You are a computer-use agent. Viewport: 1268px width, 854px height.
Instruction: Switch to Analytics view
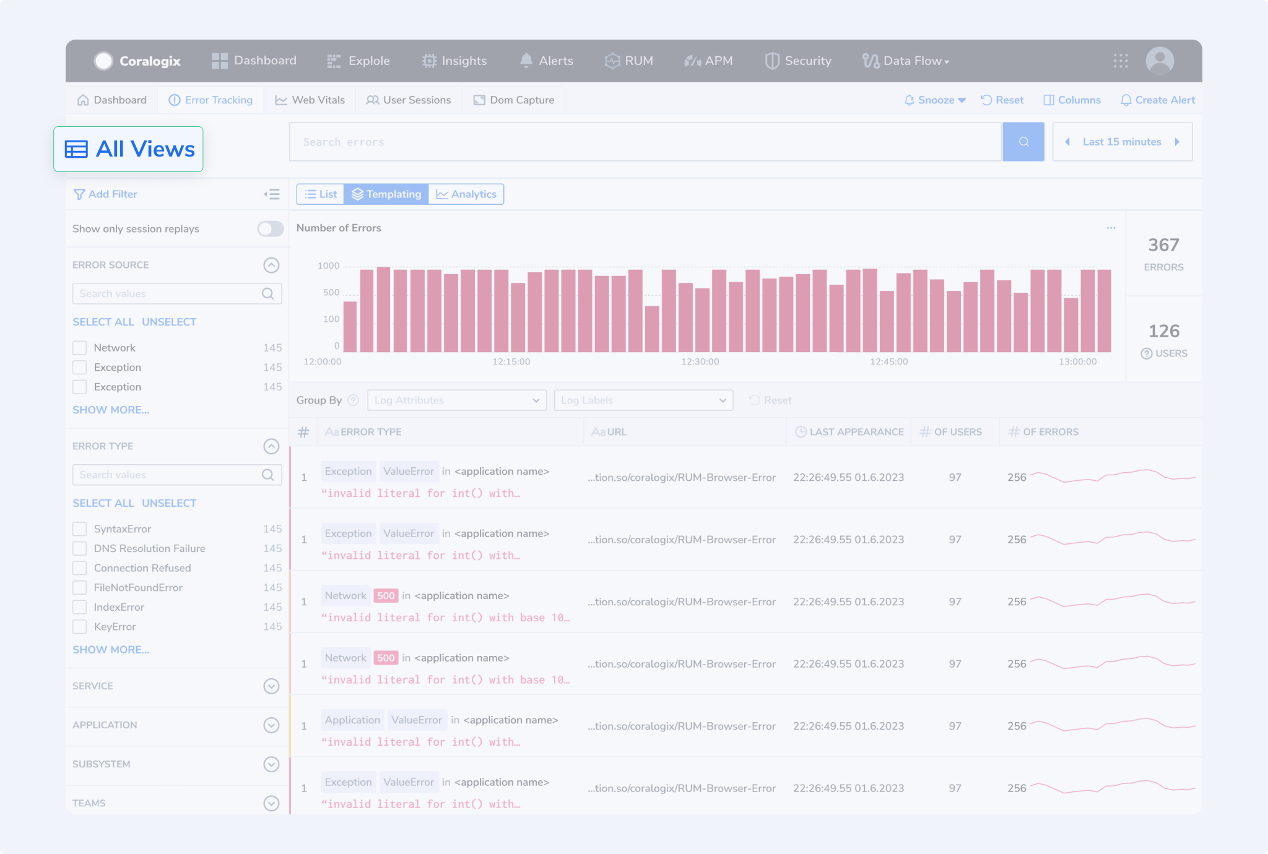pyautogui.click(x=466, y=194)
